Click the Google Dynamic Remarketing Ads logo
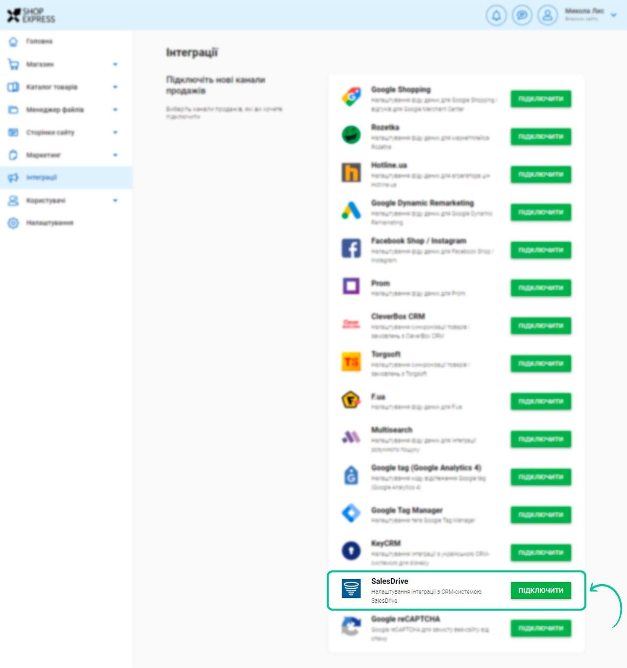Image resolution: width=627 pixels, height=668 pixels. point(351,210)
